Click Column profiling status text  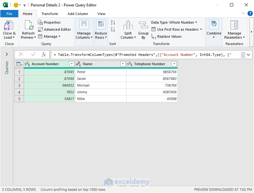73,189
